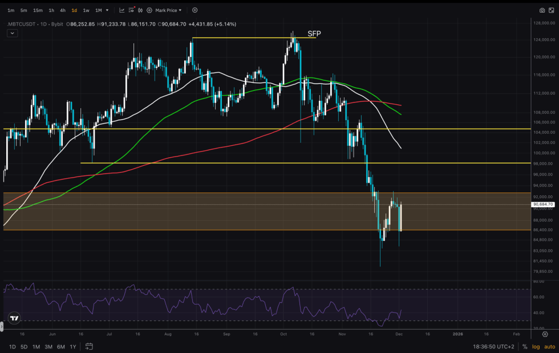The width and height of the screenshot is (559, 353).
Task: Toggle the log scale option
Action: pos(534,346)
